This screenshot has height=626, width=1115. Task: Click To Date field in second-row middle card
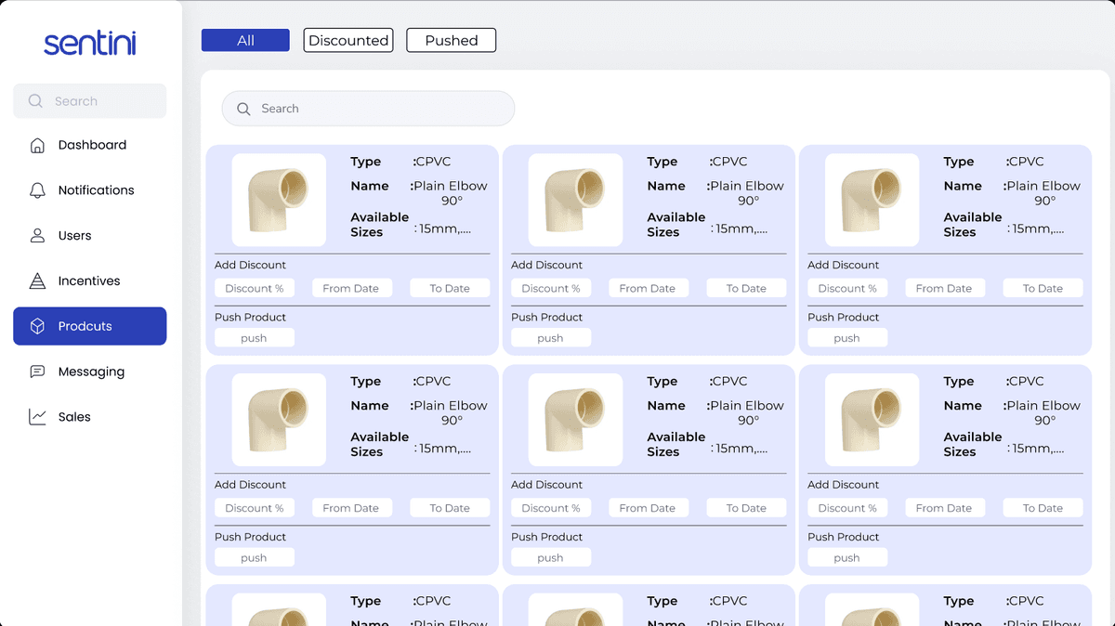746,508
